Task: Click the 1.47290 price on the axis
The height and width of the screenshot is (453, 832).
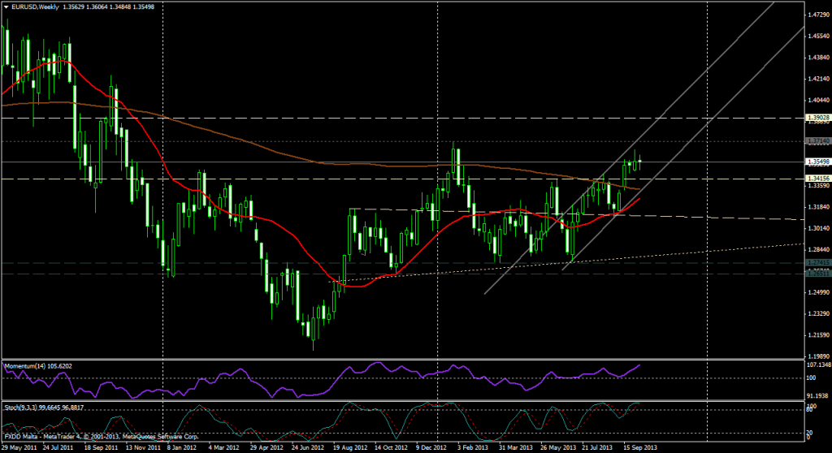Action: tap(817, 15)
